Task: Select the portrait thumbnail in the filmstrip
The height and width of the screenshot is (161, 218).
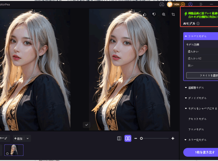Action: [14, 150]
